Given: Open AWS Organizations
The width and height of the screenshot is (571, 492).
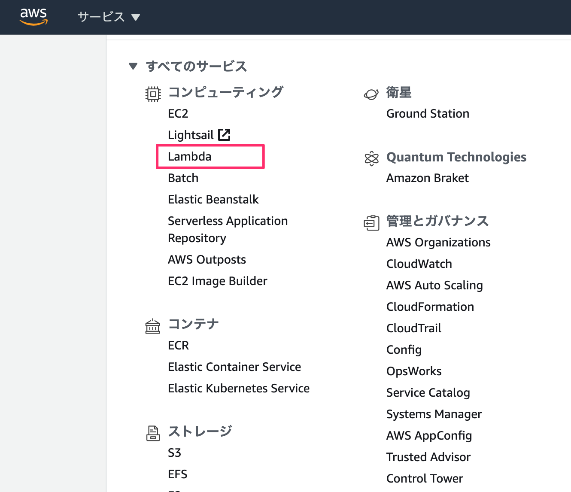Looking at the screenshot, I should pos(438,243).
